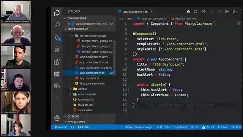Select the woman with headphones video thumbnail
243x137 pixels.
[16, 103]
